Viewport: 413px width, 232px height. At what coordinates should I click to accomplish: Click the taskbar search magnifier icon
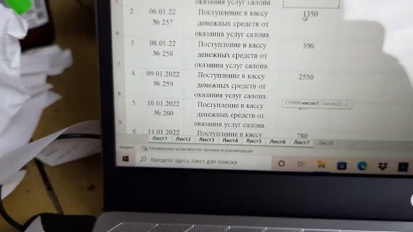tap(143, 159)
